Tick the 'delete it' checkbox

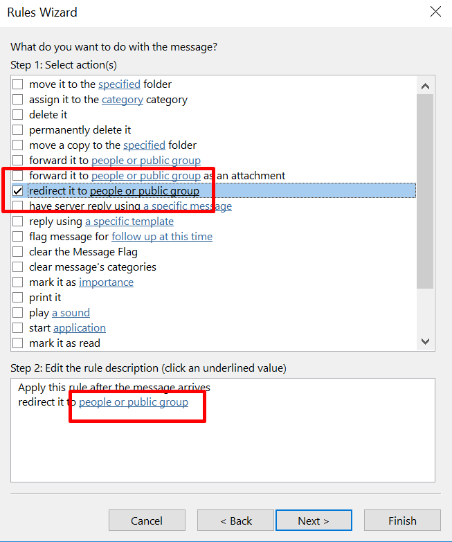click(17, 115)
